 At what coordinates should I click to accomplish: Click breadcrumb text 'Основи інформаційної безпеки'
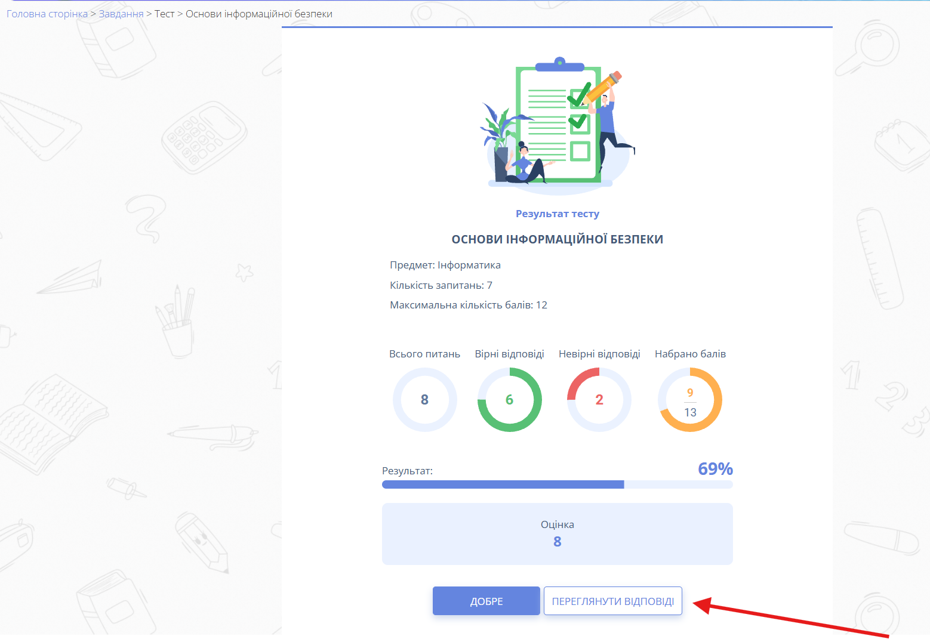(259, 14)
